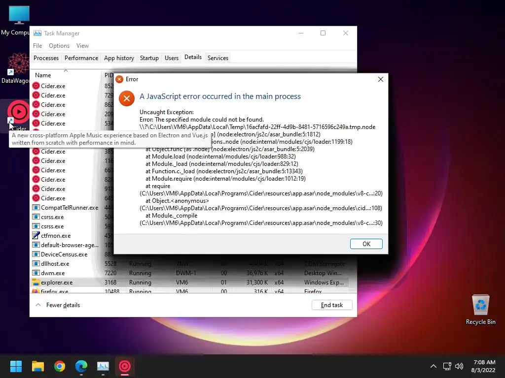The height and width of the screenshot is (378, 505).
Task: Show hidden system tray icons
Action: coord(433,366)
